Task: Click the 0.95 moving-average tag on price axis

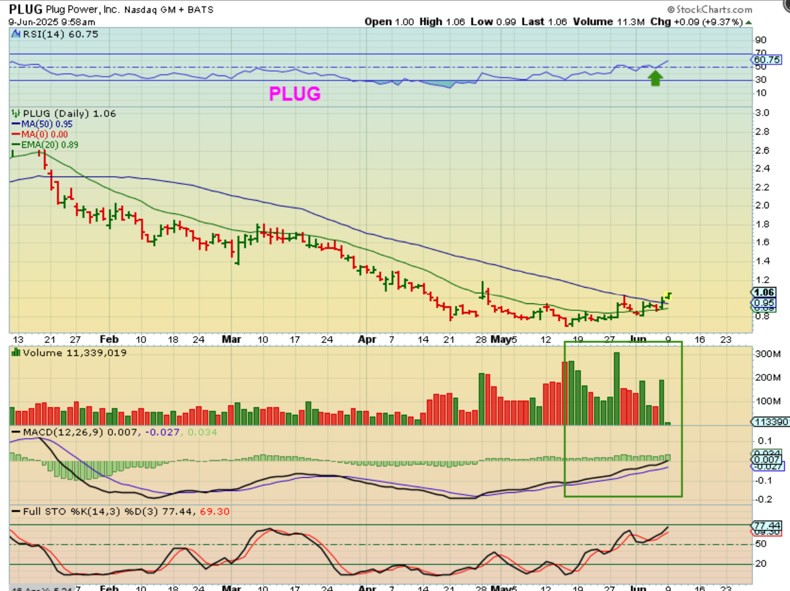Action: click(764, 303)
